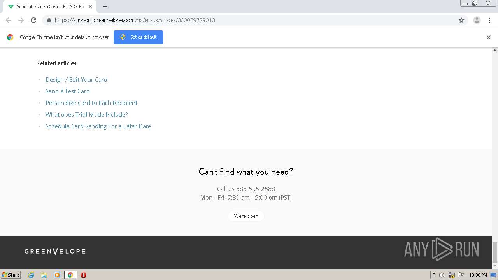Launch Internet Explorer from the taskbar
This screenshot has height=280, width=498.
31,275
